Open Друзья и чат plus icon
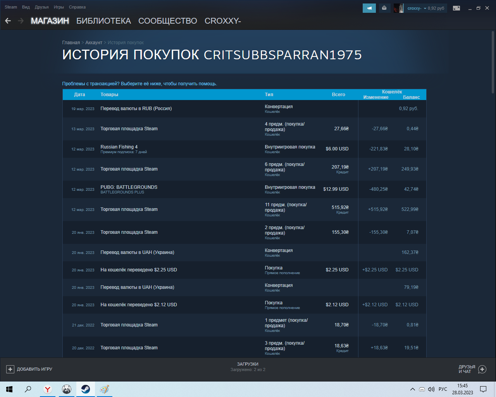Viewport: 496px width, 397px height. click(x=482, y=369)
